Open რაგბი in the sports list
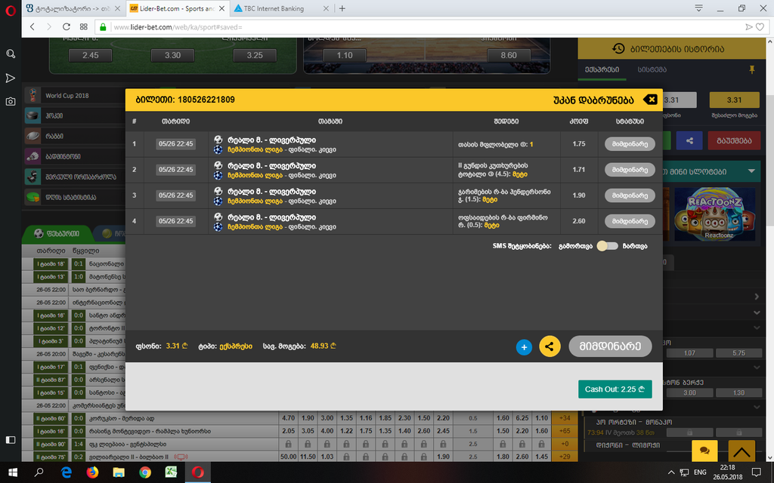Viewport: 774px width, 483px height. (74, 136)
